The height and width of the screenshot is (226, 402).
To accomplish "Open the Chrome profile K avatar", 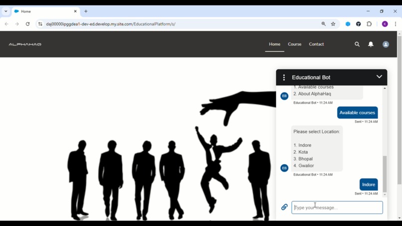I will (385, 24).
